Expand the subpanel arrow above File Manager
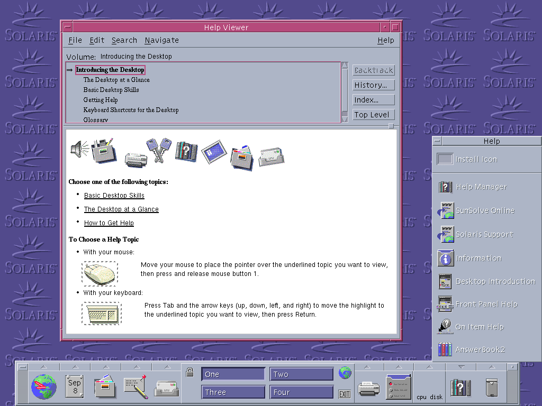 106,367
